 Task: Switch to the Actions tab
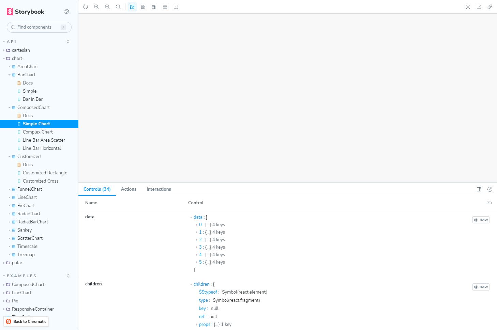[129, 189]
